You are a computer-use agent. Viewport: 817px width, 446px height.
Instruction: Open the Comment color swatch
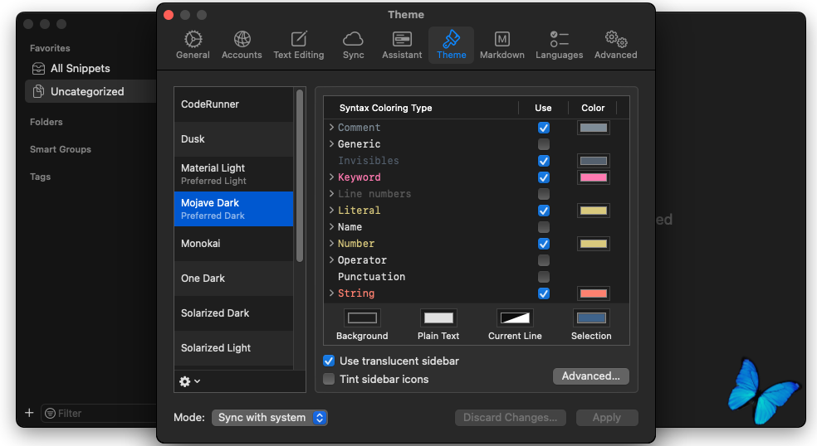tap(594, 128)
